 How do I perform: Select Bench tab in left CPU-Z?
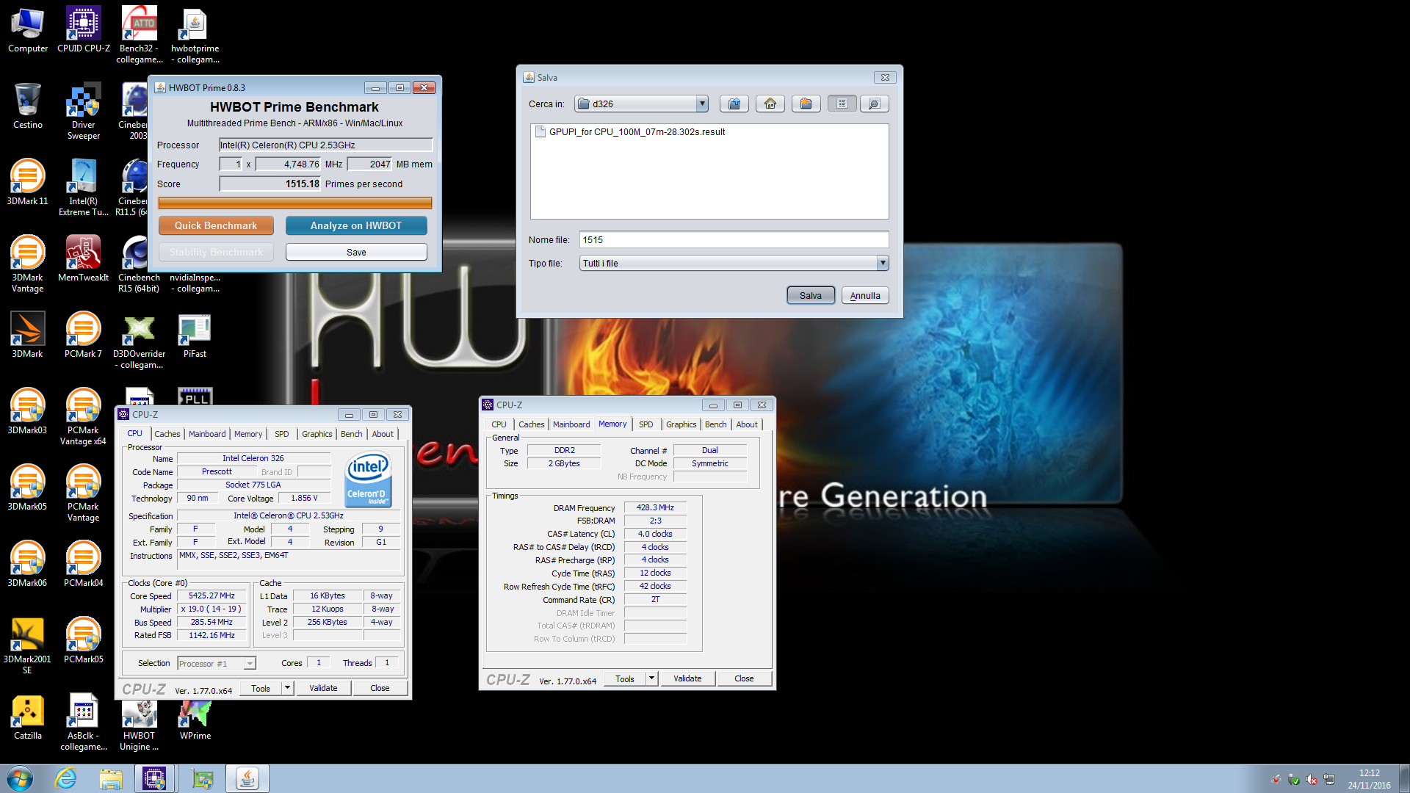point(352,434)
